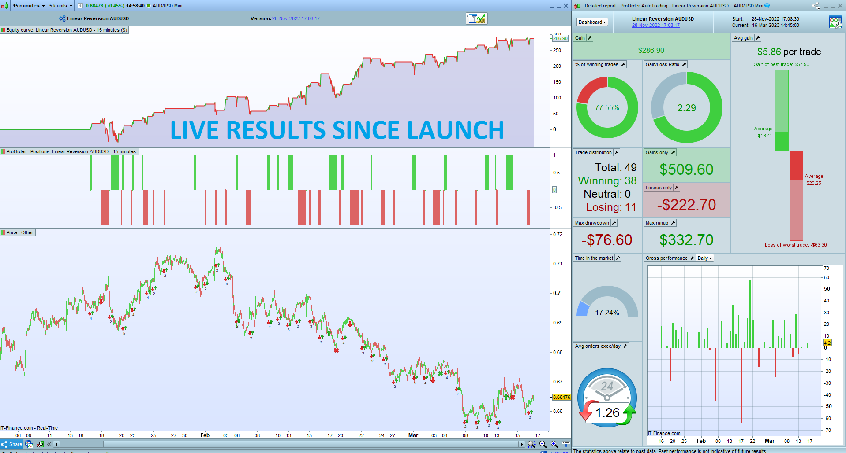846x453 pixels.
Task: Click the Avg gain widget label
Action: (743, 38)
